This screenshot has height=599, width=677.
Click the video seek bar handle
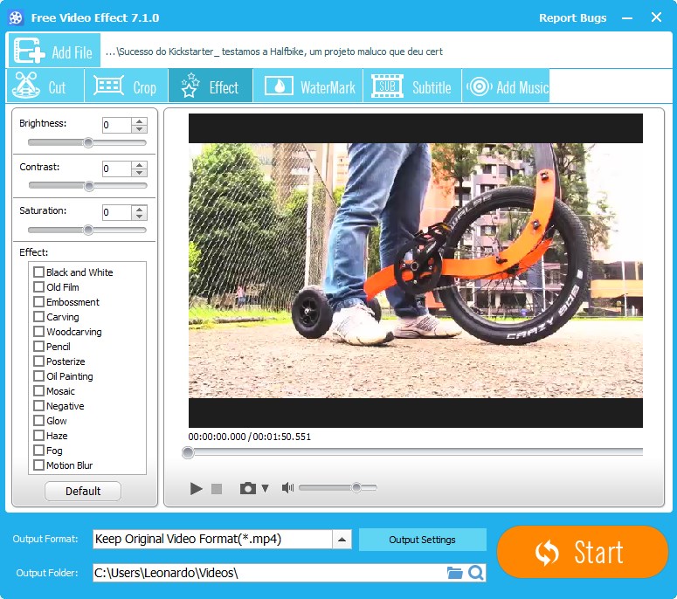click(188, 452)
